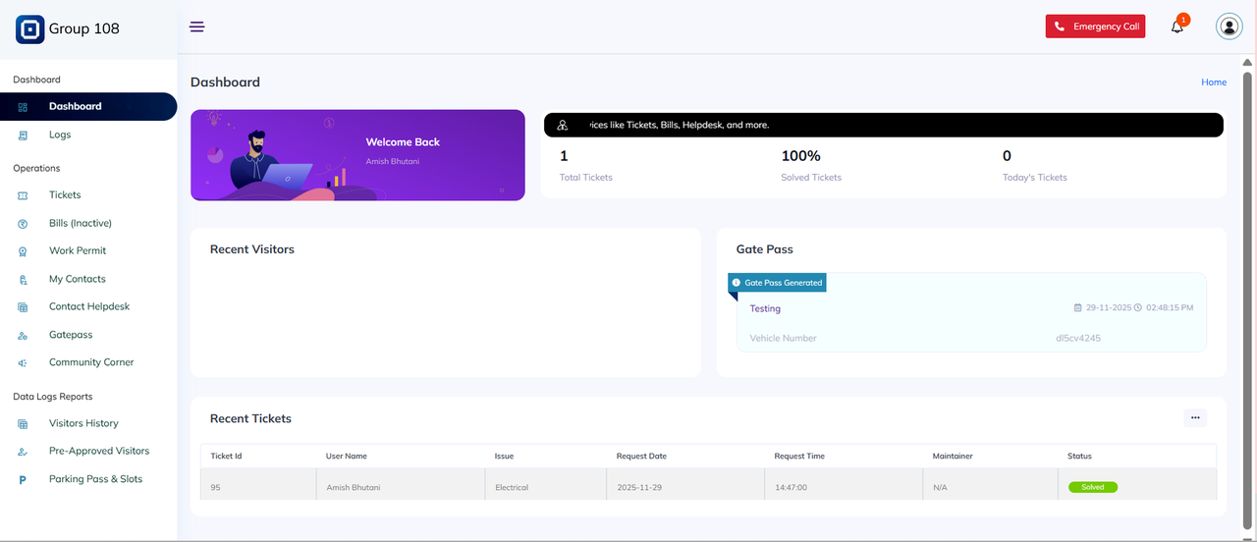Select Visitors History in sidebar

(x=83, y=423)
